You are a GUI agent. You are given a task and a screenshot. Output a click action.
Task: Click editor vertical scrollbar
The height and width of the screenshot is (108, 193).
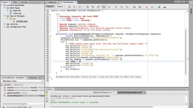(x=186, y=52)
